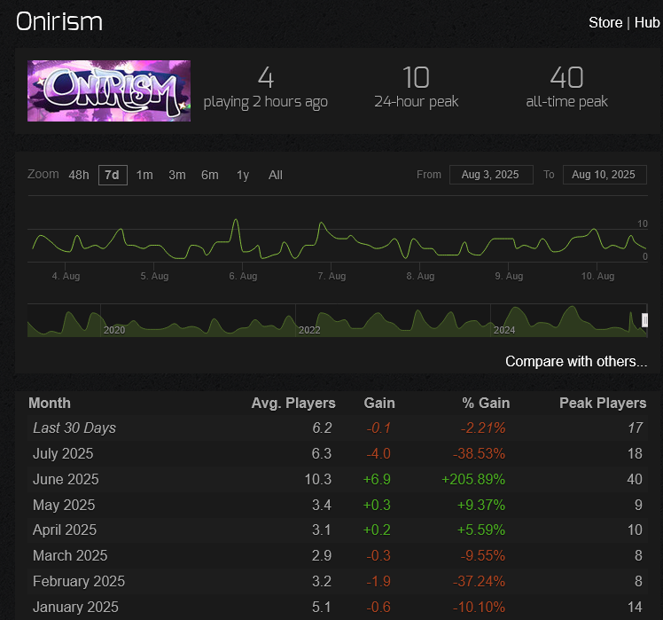Click the 2022 marker in the navigator chart
The height and width of the screenshot is (620, 663).
tap(309, 330)
